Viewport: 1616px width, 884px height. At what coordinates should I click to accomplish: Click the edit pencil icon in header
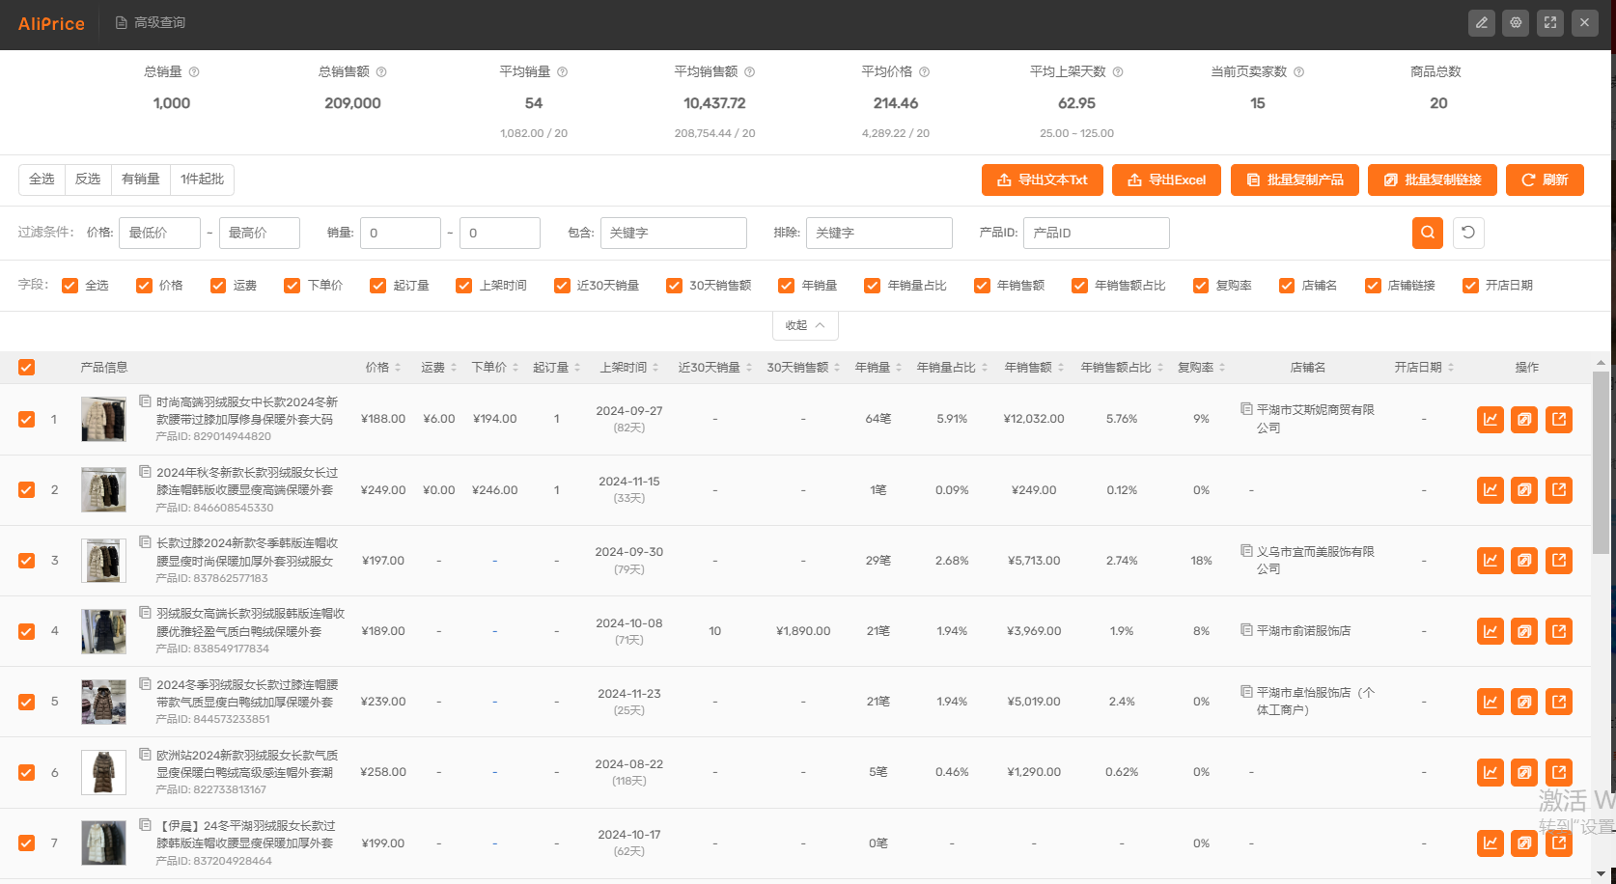(1482, 22)
